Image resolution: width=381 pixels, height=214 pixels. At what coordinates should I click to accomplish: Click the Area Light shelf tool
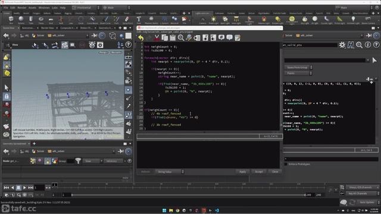pos(236,20)
